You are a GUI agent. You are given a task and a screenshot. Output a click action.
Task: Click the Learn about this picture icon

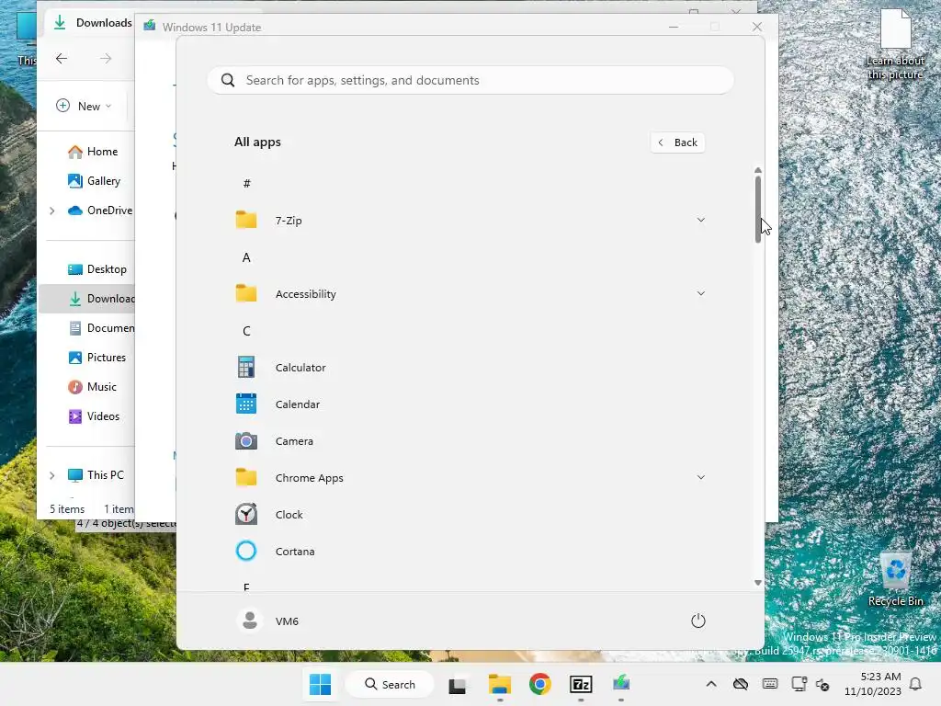(895, 45)
